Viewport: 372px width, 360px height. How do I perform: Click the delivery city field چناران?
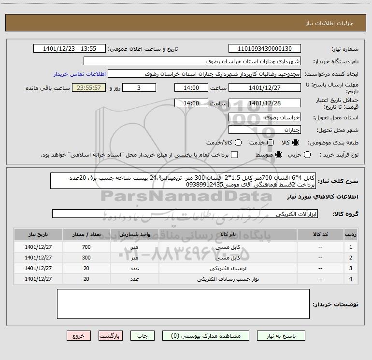point(265,130)
